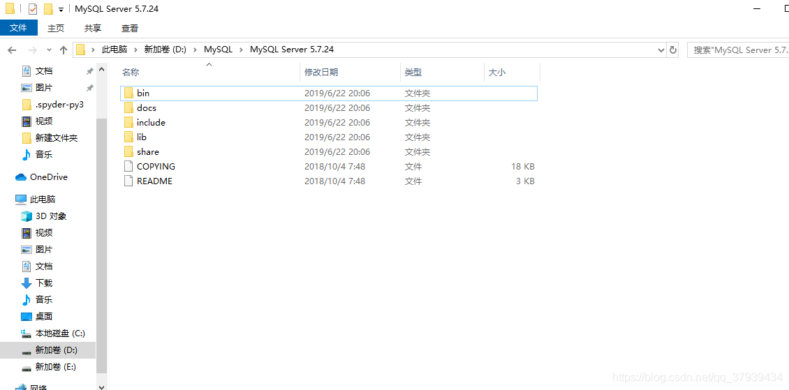Open recent locations dropdown arrow
Screen dimensions: 789x390
(49, 50)
